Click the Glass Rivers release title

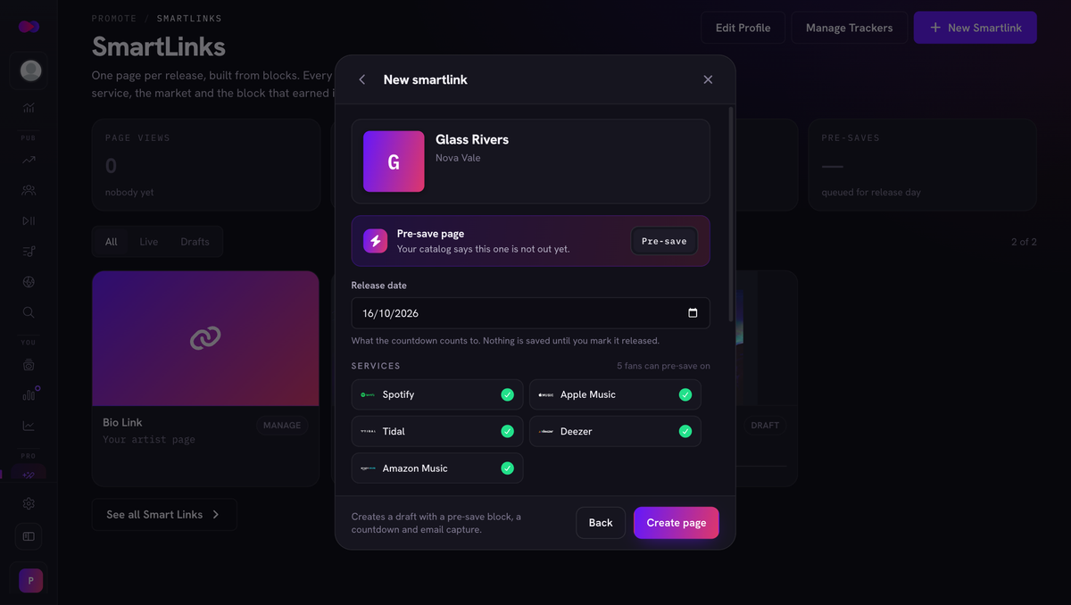click(x=472, y=139)
